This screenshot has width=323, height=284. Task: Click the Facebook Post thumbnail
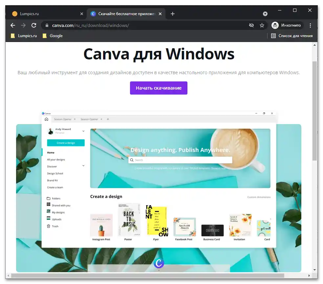tap(184, 227)
